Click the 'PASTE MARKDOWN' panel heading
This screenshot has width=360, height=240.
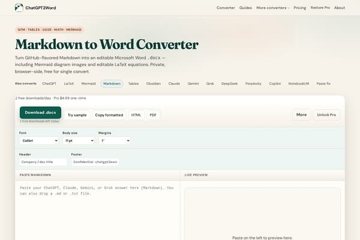pos(35,175)
